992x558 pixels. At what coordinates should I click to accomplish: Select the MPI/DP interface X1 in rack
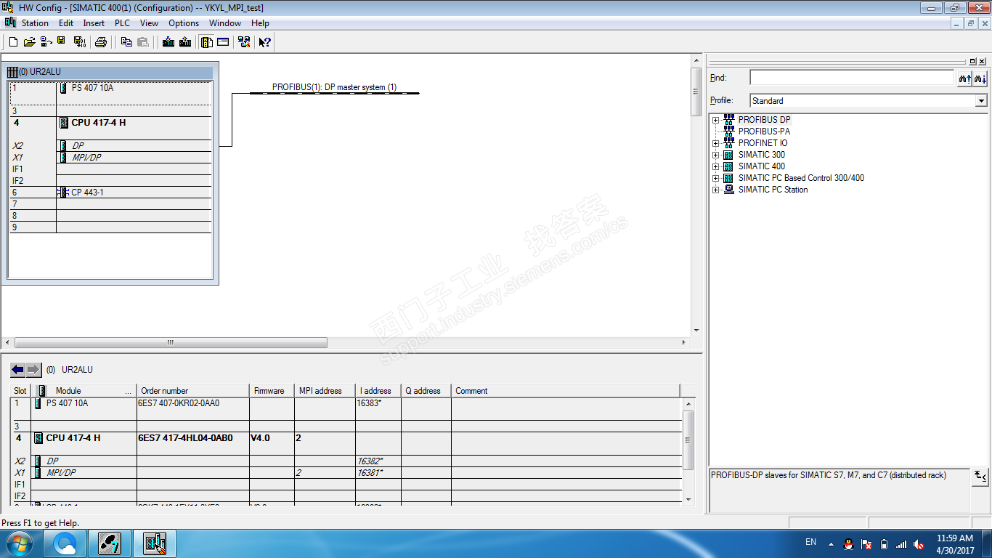coord(86,158)
